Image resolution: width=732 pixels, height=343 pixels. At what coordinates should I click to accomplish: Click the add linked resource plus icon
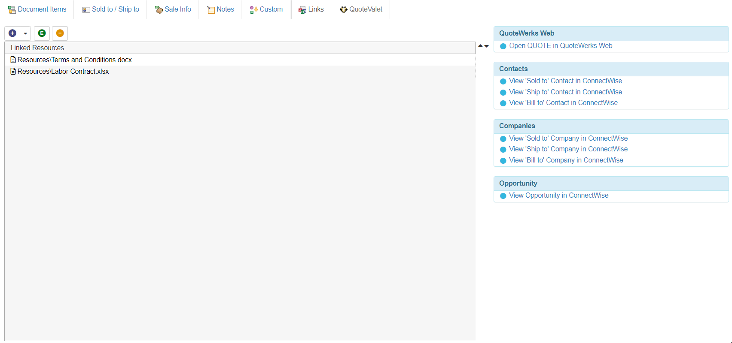point(12,33)
